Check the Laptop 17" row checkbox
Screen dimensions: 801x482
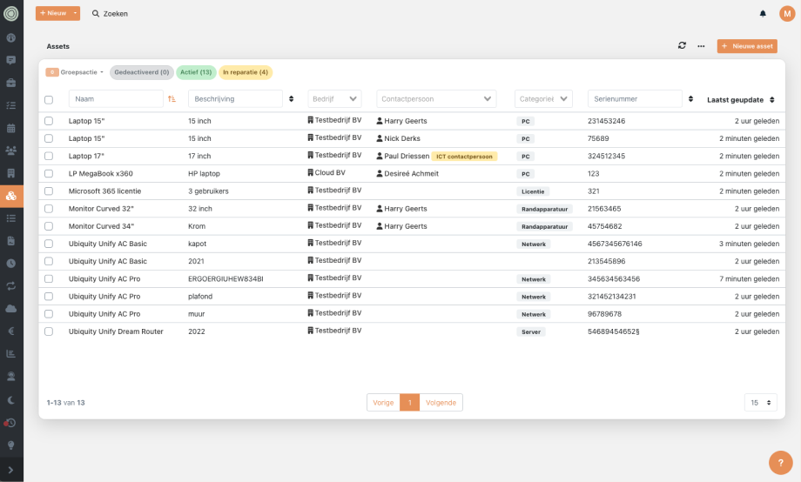tap(49, 156)
